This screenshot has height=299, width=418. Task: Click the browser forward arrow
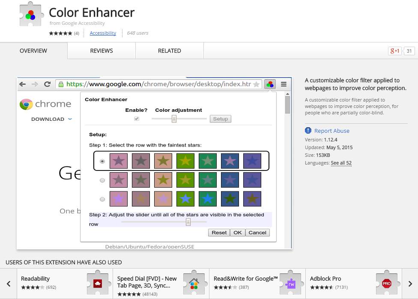click(x=35, y=84)
